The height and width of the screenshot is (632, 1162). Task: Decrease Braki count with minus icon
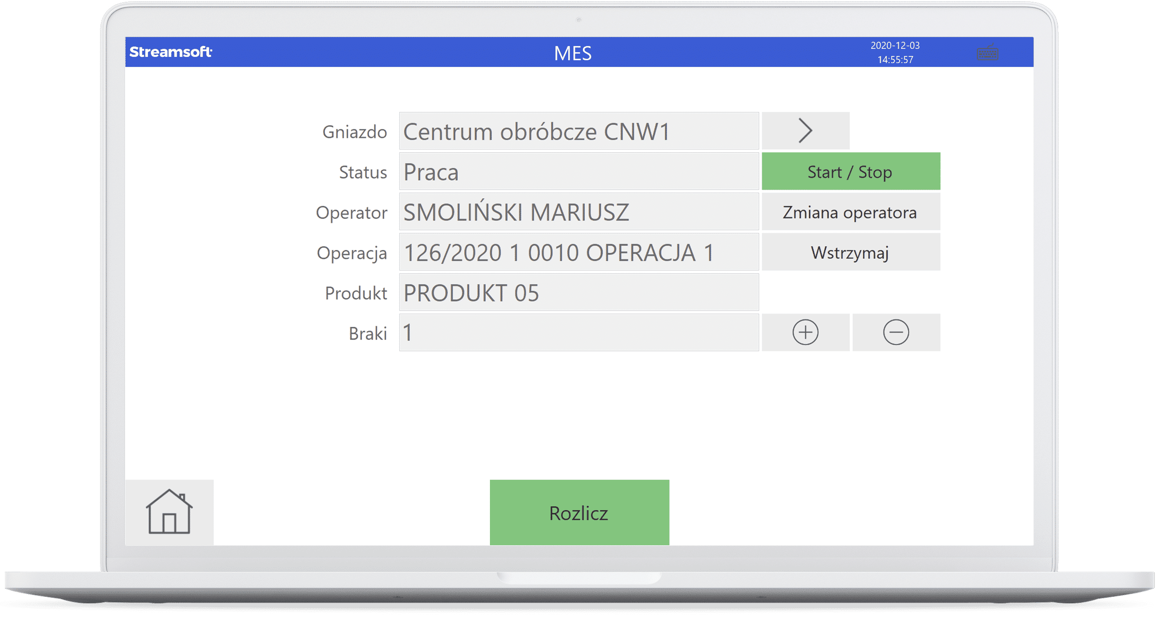[x=896, y=332]
